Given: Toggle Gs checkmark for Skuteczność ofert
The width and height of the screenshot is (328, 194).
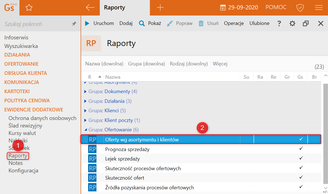Looking at the screenshot, I should [301, 177].
